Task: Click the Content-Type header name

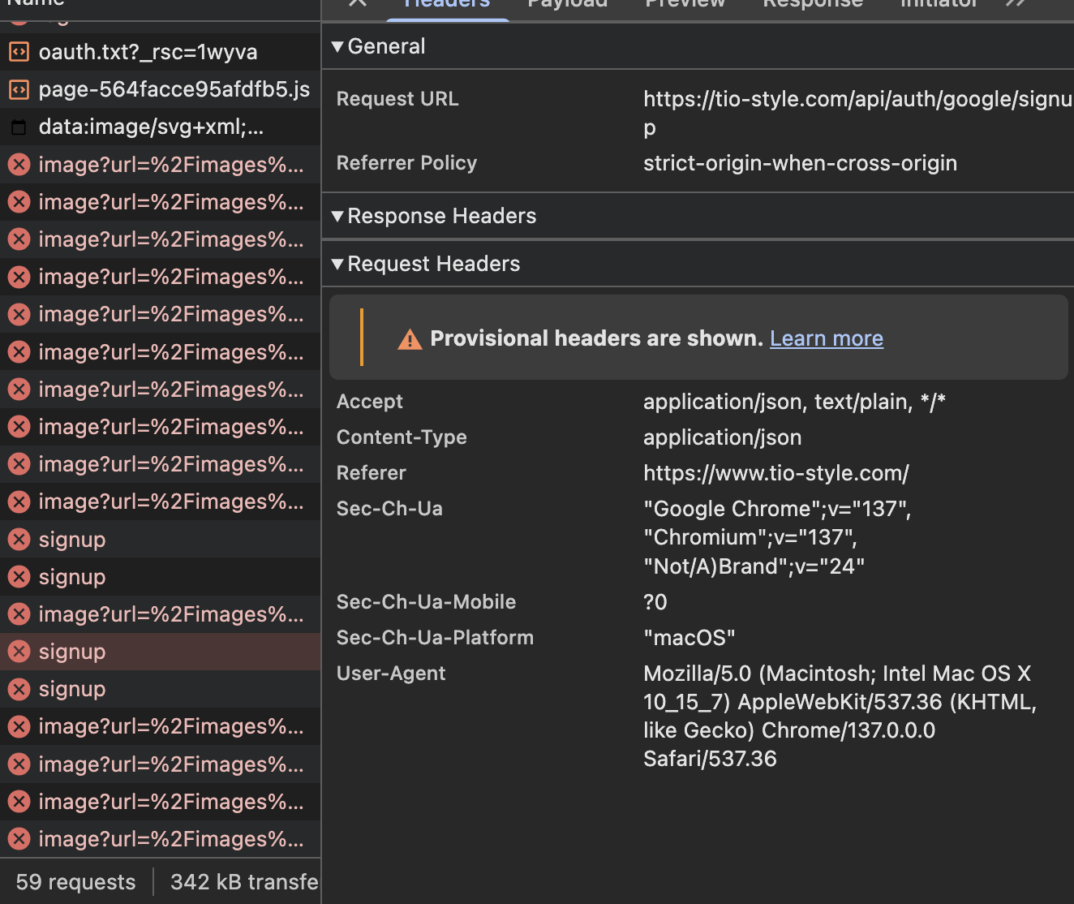Action: point(402,437)
